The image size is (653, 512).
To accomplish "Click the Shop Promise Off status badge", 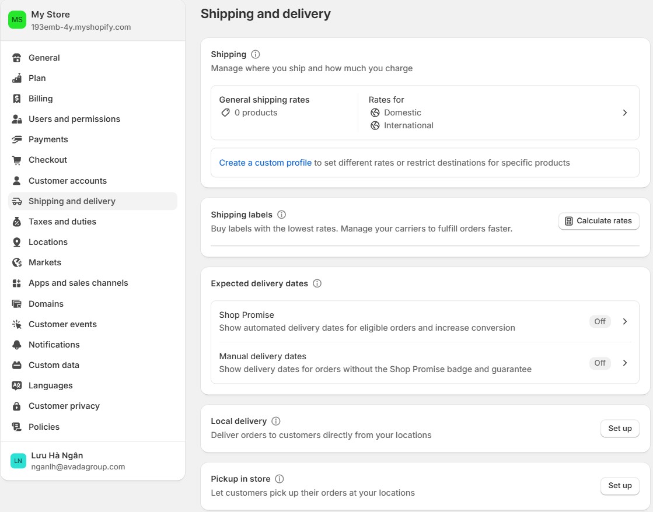I will click(600, 321).
